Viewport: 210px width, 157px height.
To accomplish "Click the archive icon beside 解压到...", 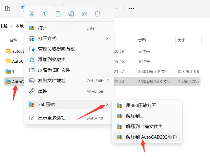I will 119,116.
